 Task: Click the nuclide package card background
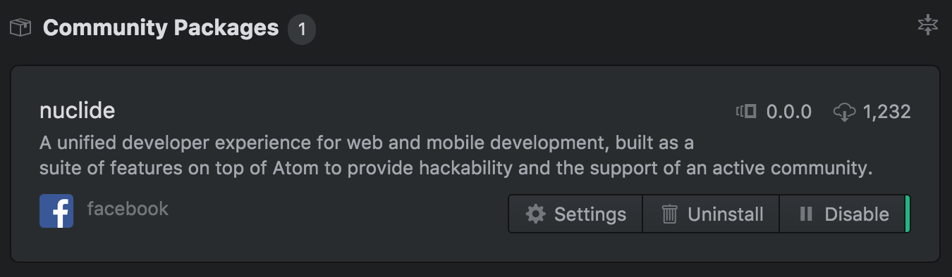tap(475, 164)
